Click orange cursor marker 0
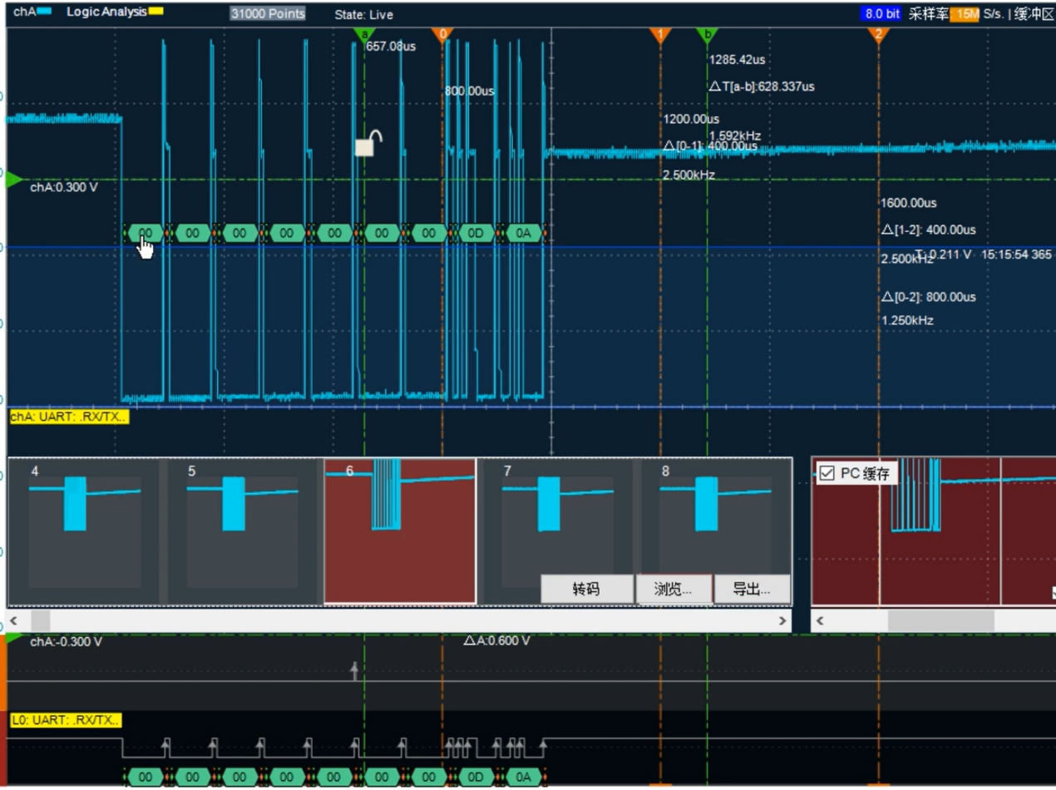Screen dimensions: 1056x790 pos(442,34)
